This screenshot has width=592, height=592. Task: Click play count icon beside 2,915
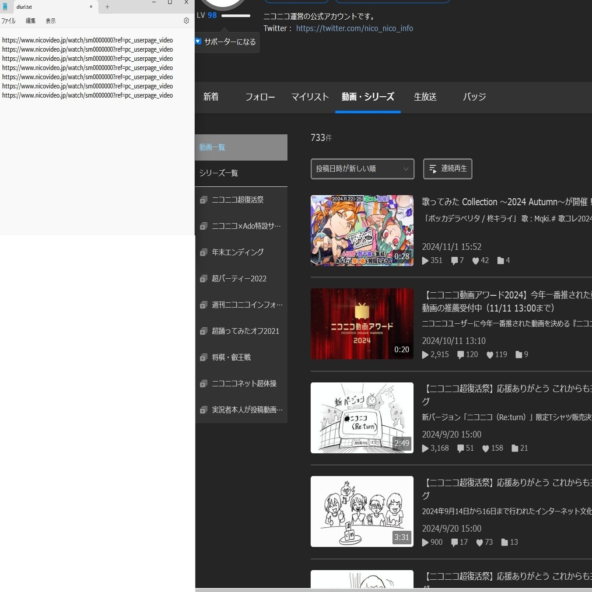click(x=425, y=355)
